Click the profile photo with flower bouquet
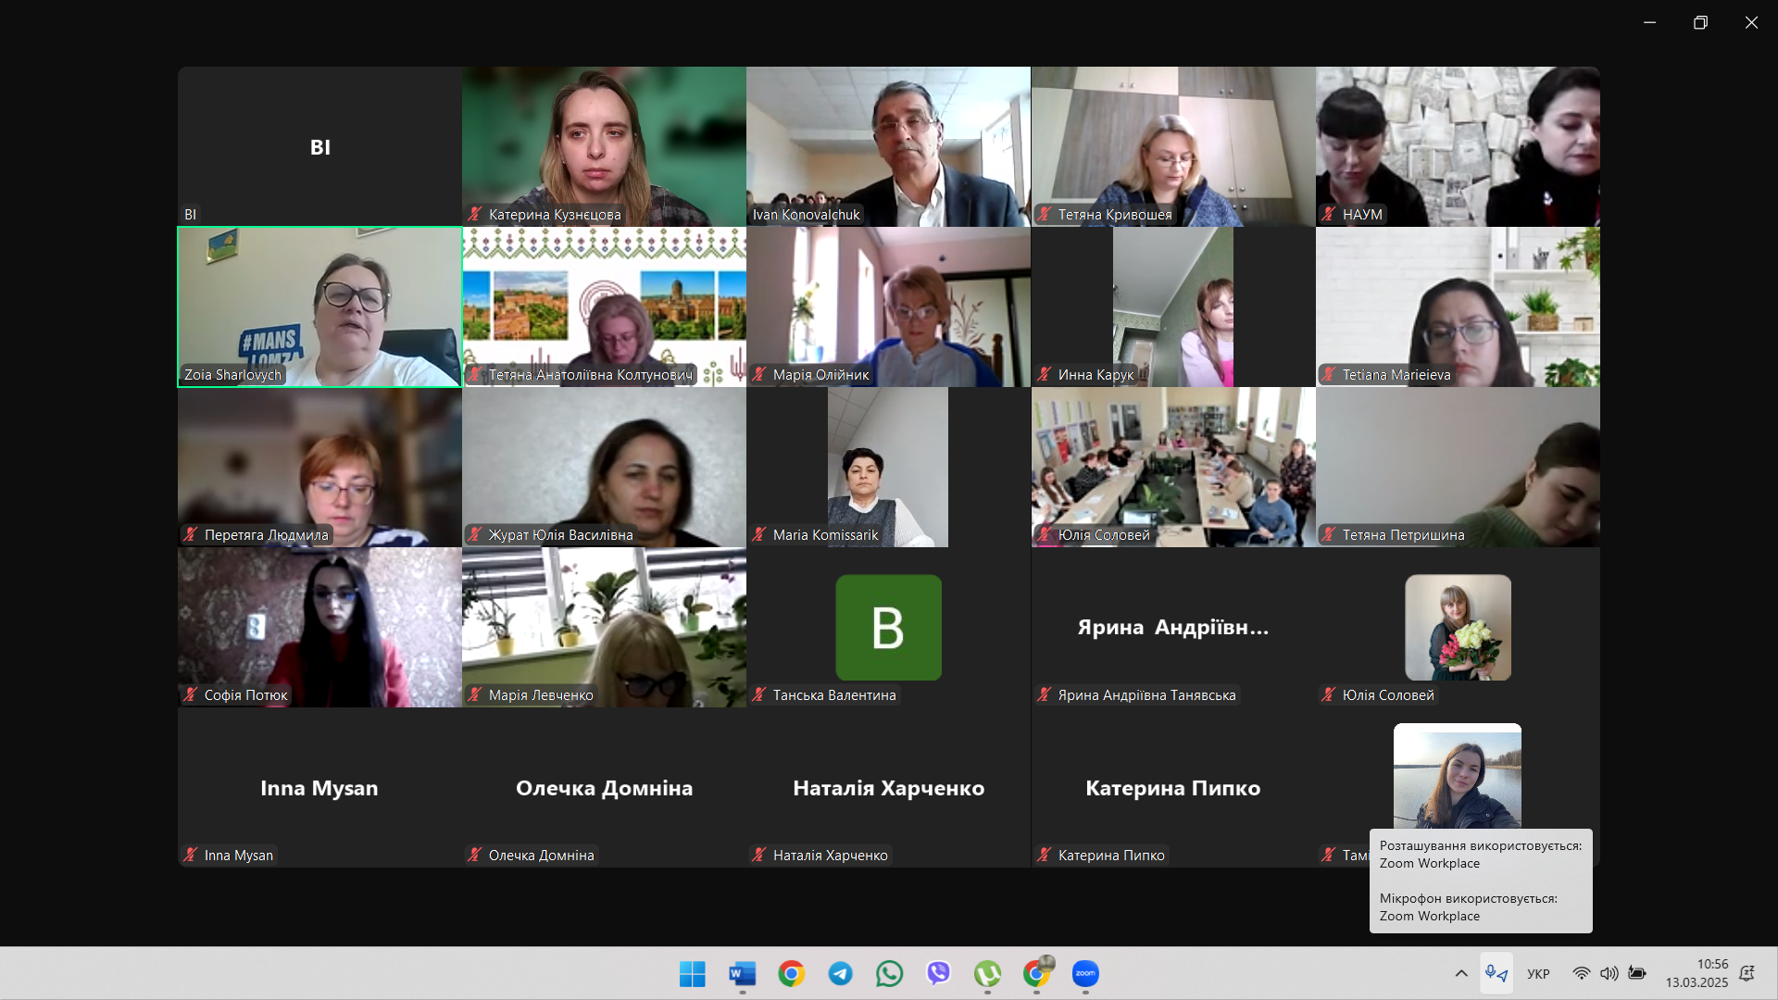1778x1000 pixels. 1458,628
